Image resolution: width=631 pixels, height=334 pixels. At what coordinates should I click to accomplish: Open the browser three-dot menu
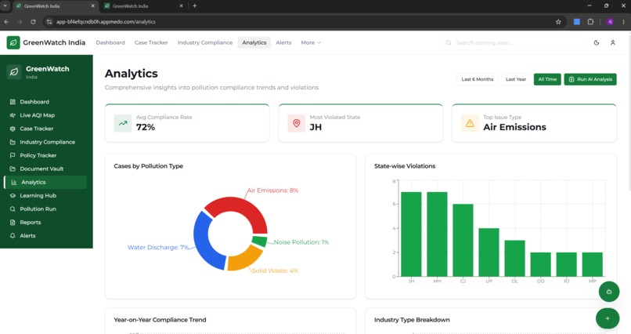[x=623, y=22]
